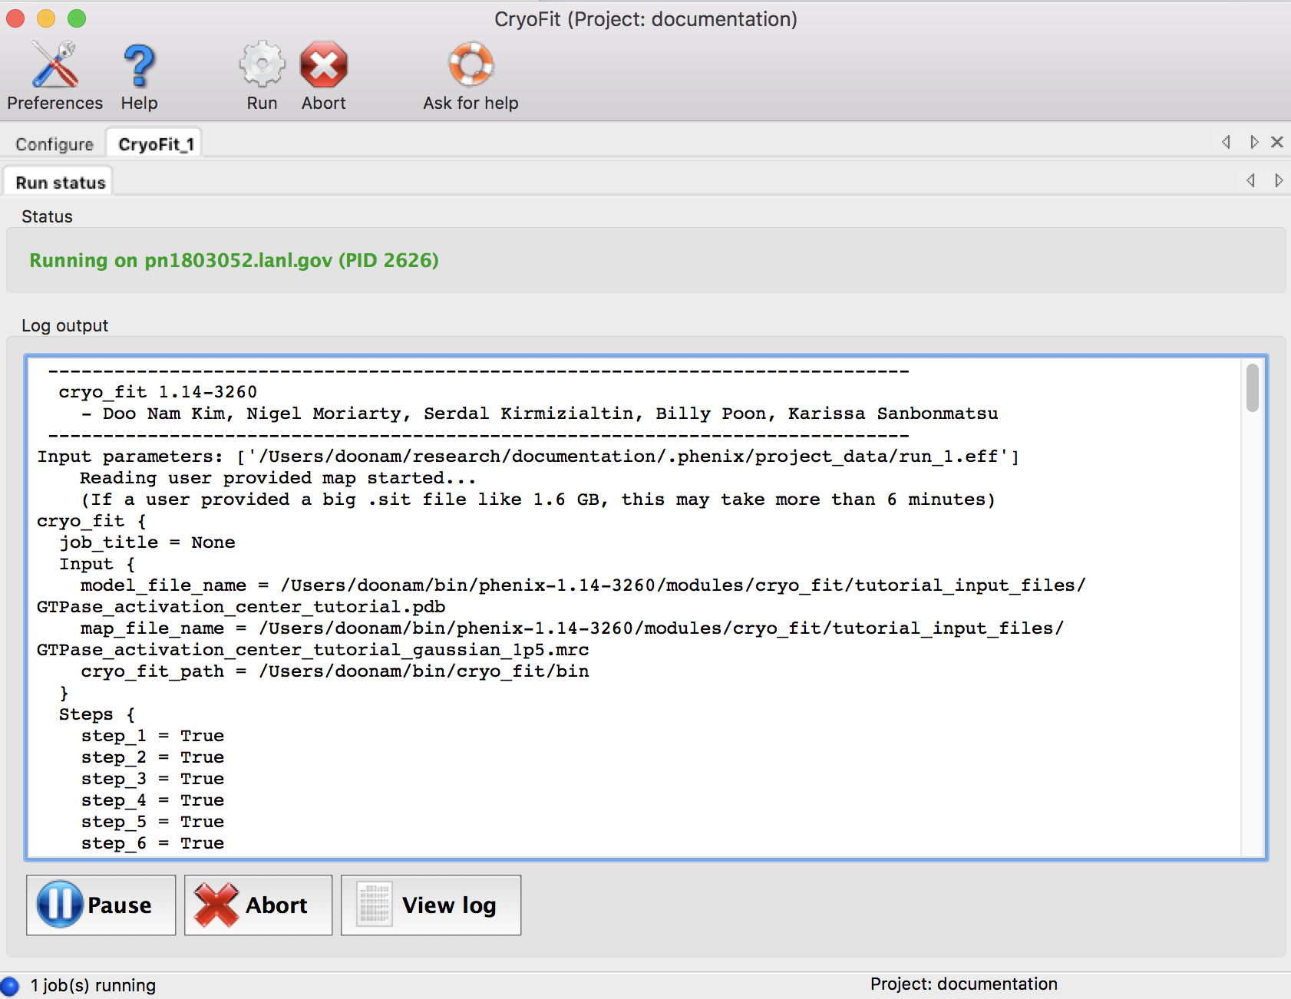The width and height of the screenshot is (1291, 999).
Task: Click the View log document icon
Action: (374, 905)
